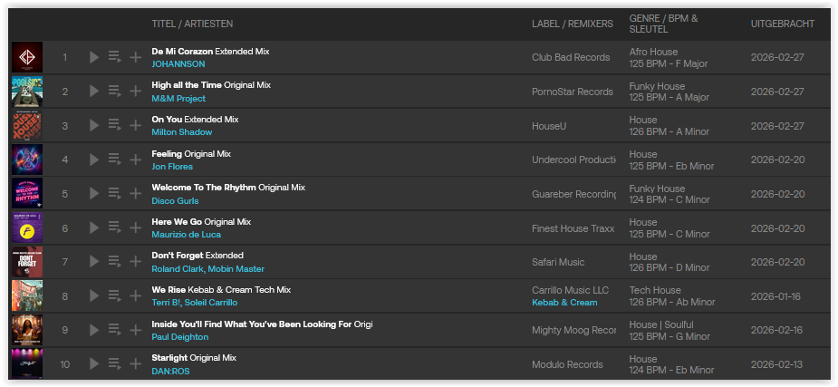Screen dimensions: 838x387
Task: Open Milton Shadow artist page
Action: tap(182, 132)
